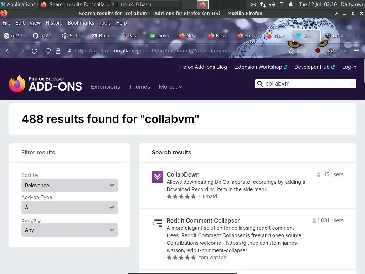Click the Reddit Comment Collapser icon
365x274 pixels.
click(157, 223)
